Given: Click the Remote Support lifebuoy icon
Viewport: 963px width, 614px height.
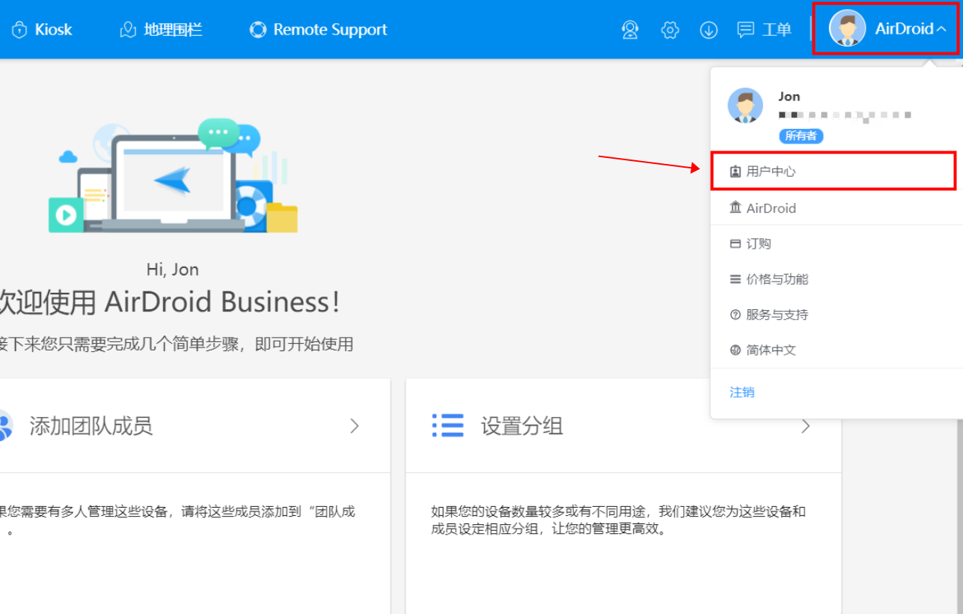Looking at the screenshot, I should (258, 30).
